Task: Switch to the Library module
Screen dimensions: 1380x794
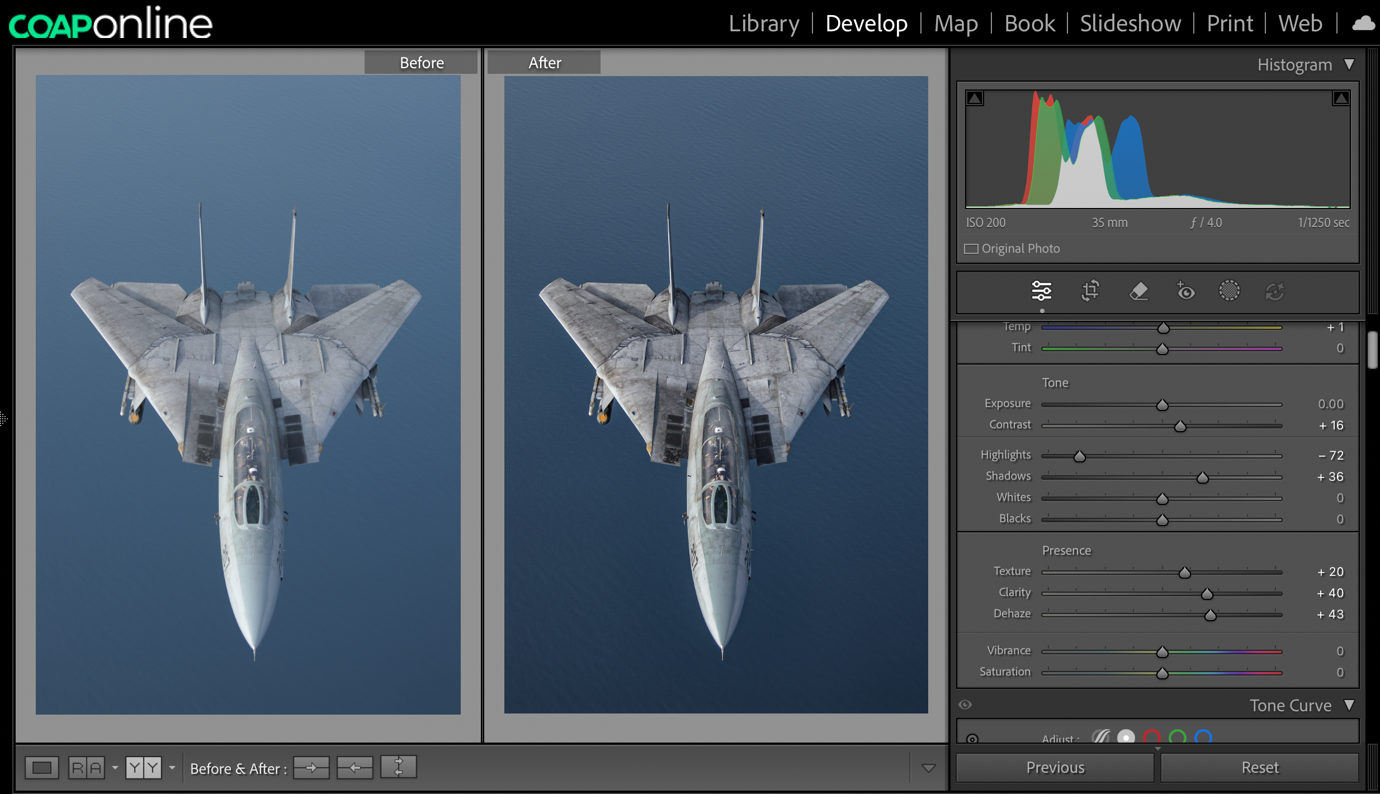Action: point(764,23)
